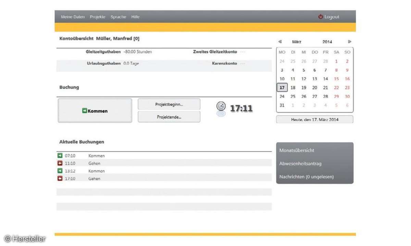Click the green arrow icon on Kommen button
The image size is (411, 246).
click(x=85, y=111)
